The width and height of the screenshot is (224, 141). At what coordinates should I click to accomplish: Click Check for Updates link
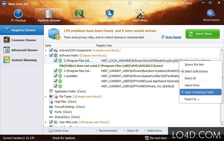64,138
